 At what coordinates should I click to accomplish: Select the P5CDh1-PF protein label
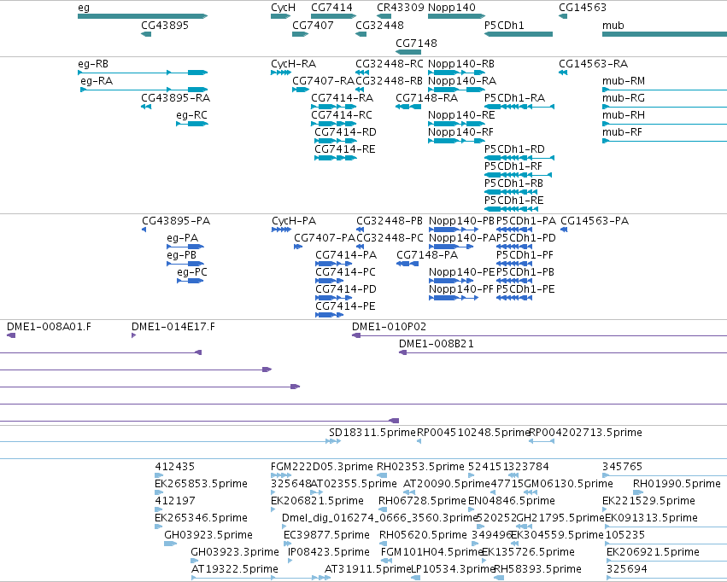pyautogui.click(x=525, y=255)
